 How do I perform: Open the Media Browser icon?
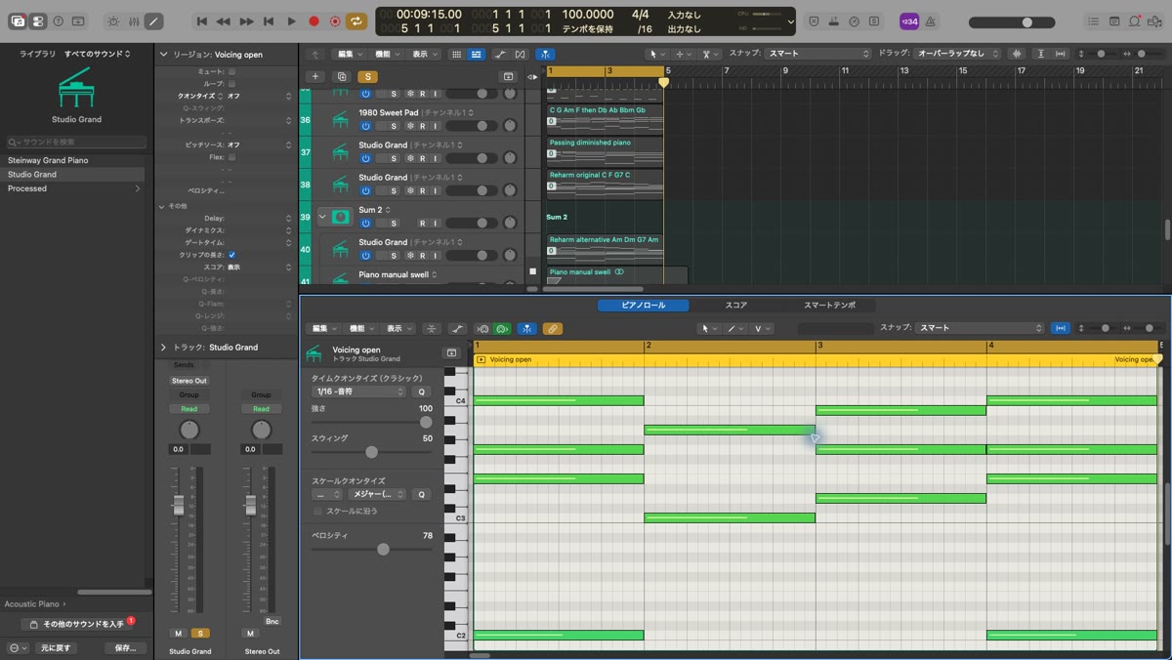(x=1155, y=21)
